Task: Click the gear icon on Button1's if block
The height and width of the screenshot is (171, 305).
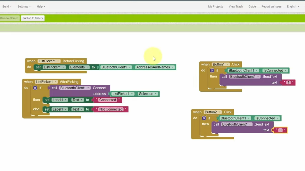Action: pyautogui.click(x=212, y=71)
